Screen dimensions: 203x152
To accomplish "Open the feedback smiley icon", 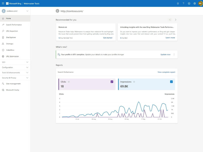I will point(189,4).
